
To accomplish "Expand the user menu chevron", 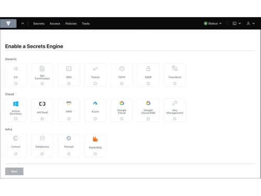I will [x=254, y=24].
